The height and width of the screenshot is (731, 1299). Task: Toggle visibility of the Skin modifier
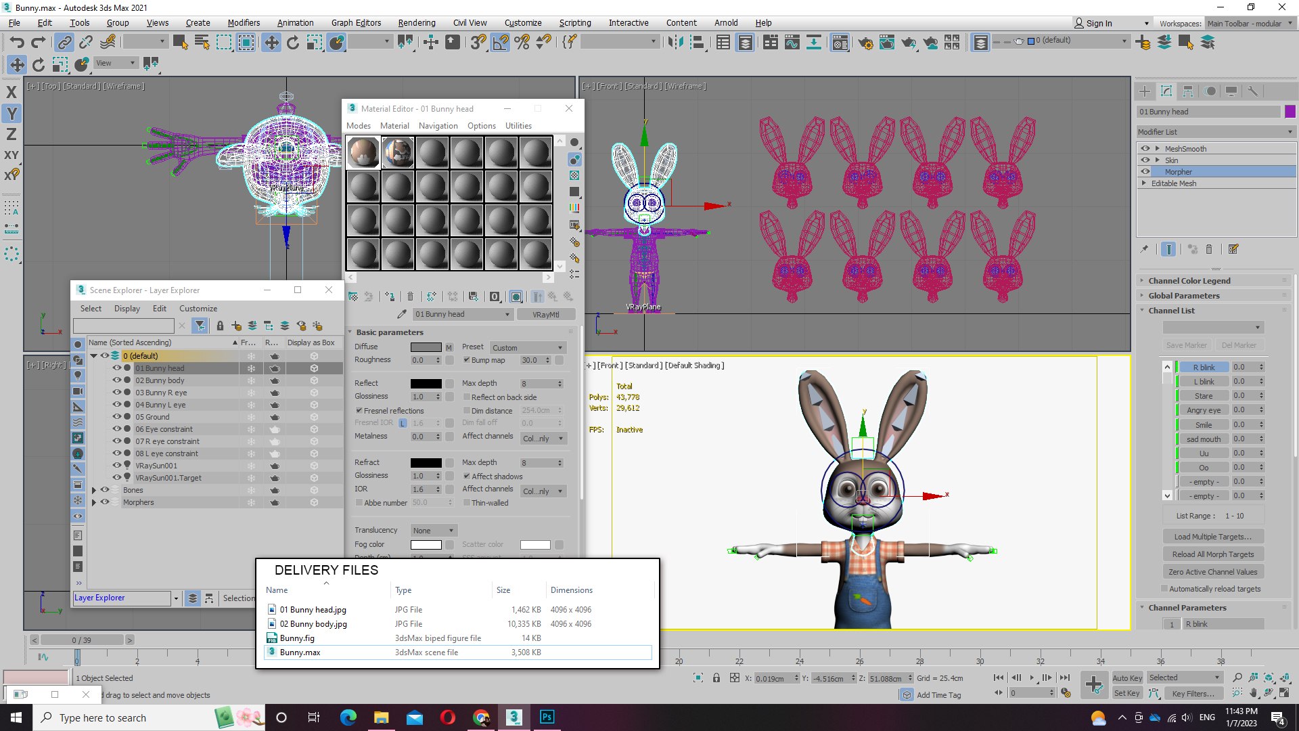click(1145, 160)
